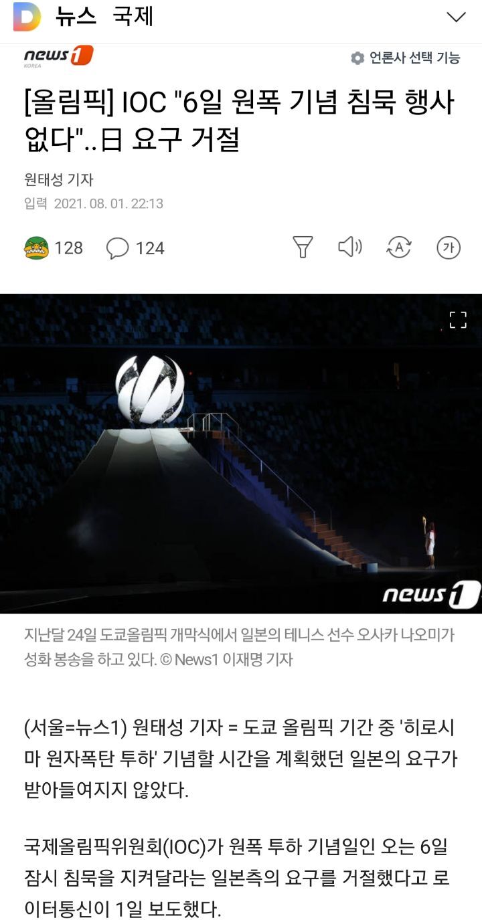Screen dimensions: 482x920
Task: Tap the article summary funnel icon
Action: pos(303,248)
